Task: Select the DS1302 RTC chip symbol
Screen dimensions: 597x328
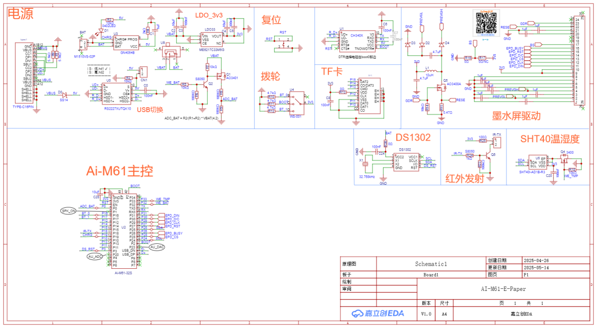Action: [406, 162]
